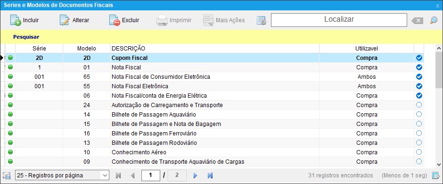Enable circle for Autorização de Carregamento e Transporte

click(419, 105)
